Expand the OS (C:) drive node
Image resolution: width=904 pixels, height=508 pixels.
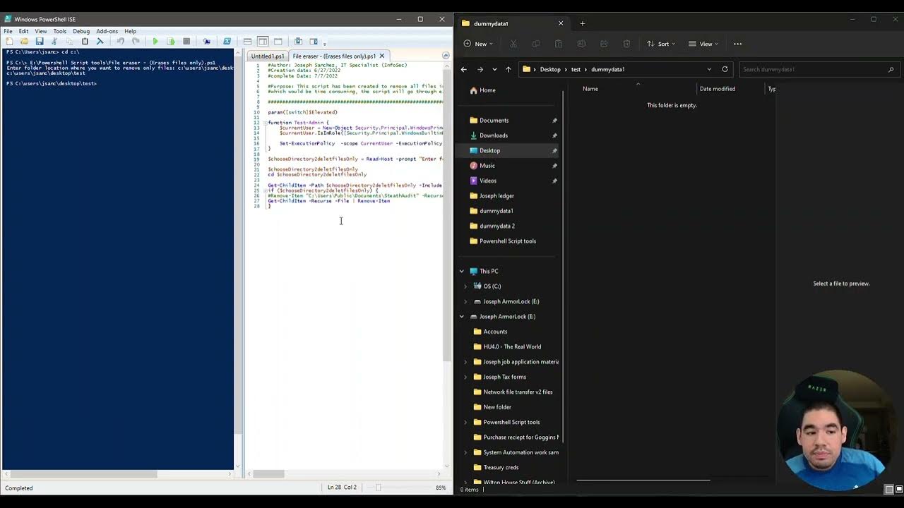[x=465, y=286]
